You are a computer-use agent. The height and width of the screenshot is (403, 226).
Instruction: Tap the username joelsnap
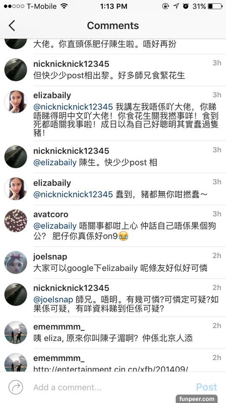tap(50, 256)
